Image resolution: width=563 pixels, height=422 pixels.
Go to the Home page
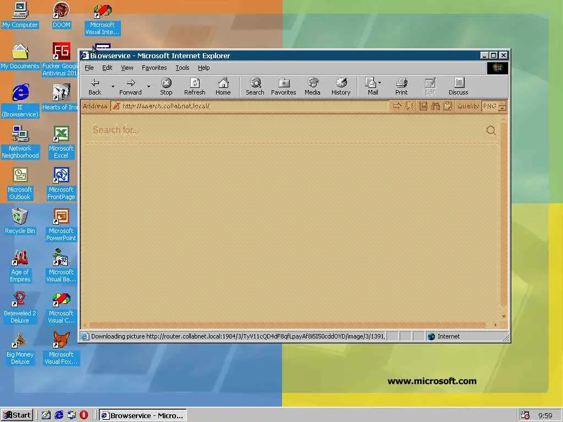(x=223, y=87)
